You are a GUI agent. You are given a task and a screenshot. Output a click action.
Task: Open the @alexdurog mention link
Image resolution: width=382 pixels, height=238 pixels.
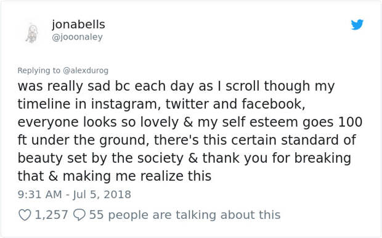[86, 70]
